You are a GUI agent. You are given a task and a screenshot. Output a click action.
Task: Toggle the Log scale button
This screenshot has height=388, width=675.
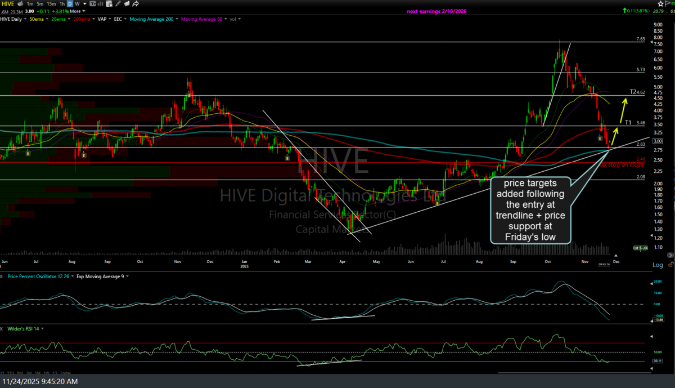[658, 265]
